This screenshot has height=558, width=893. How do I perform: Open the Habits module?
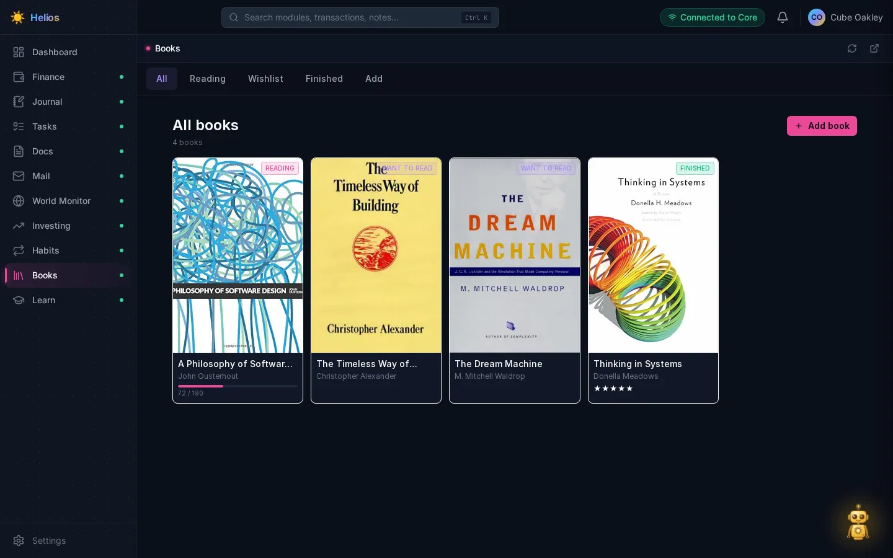coord(68,250)
